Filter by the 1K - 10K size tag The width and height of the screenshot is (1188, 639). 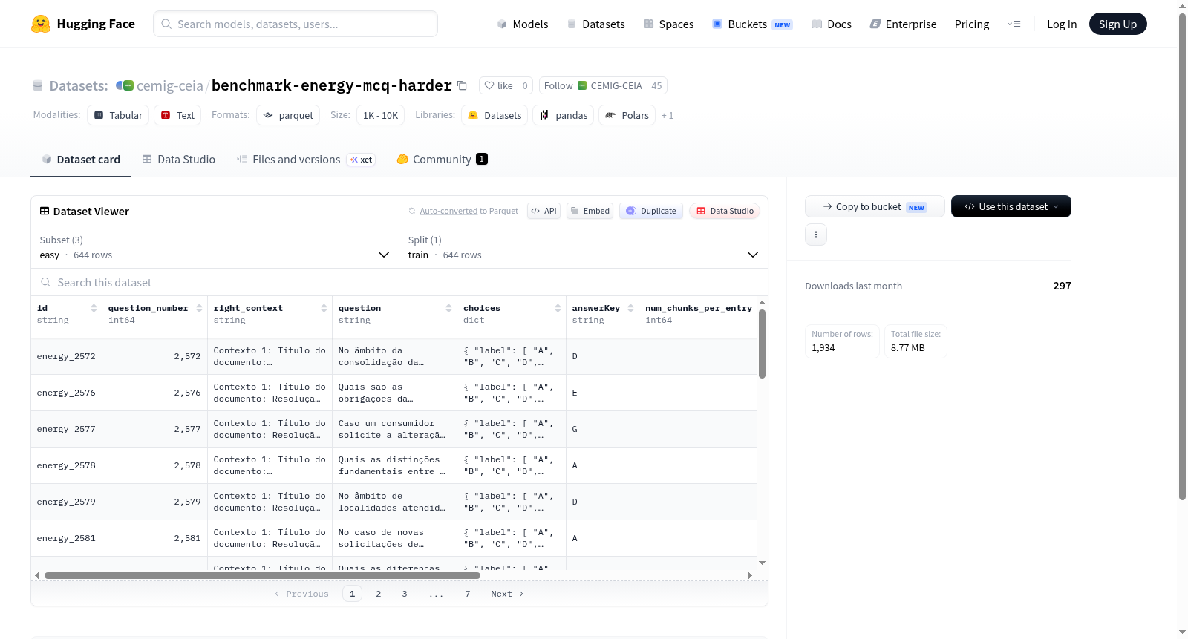tap(381, 115)
